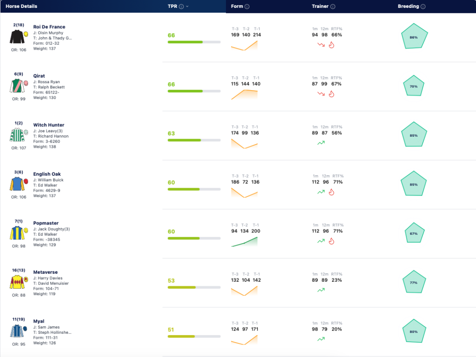Click Roi De France's hot trainer flame icon
The image size is (476, 357).
pos(331,45)
